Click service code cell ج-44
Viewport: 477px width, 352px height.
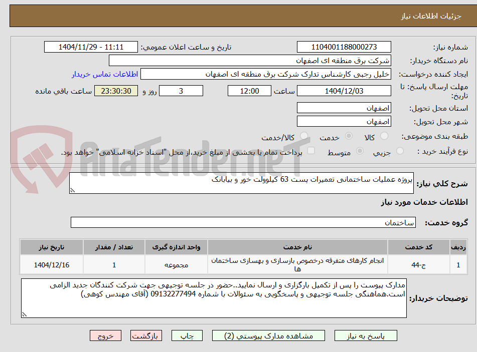[x=419, y=265]
